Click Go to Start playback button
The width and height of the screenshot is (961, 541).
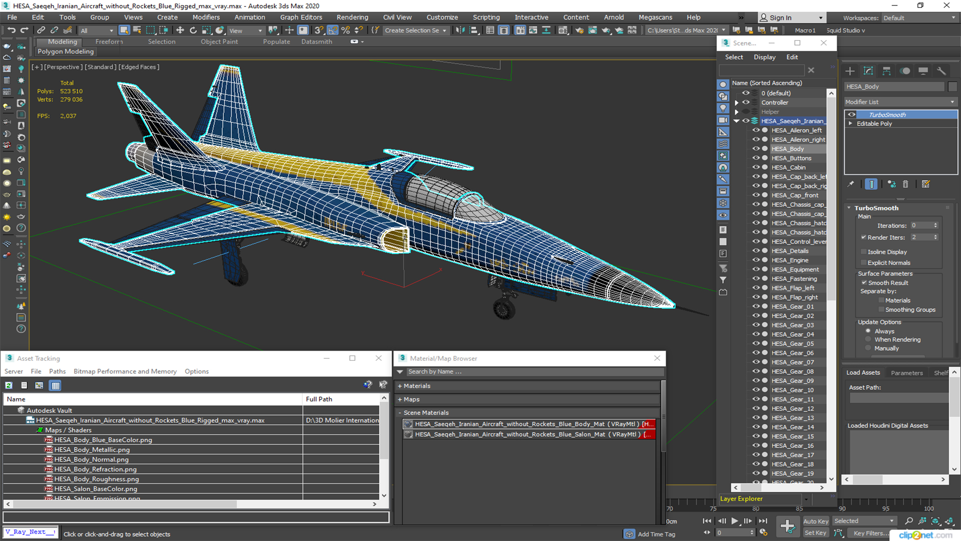707,521
